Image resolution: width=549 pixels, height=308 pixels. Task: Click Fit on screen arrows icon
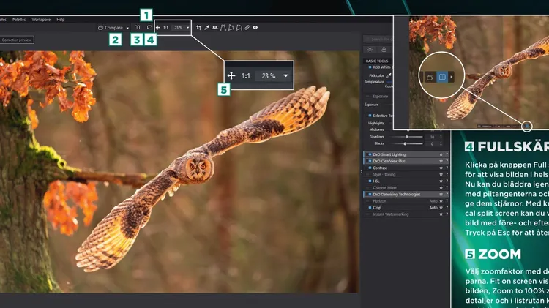coord(158,27)
